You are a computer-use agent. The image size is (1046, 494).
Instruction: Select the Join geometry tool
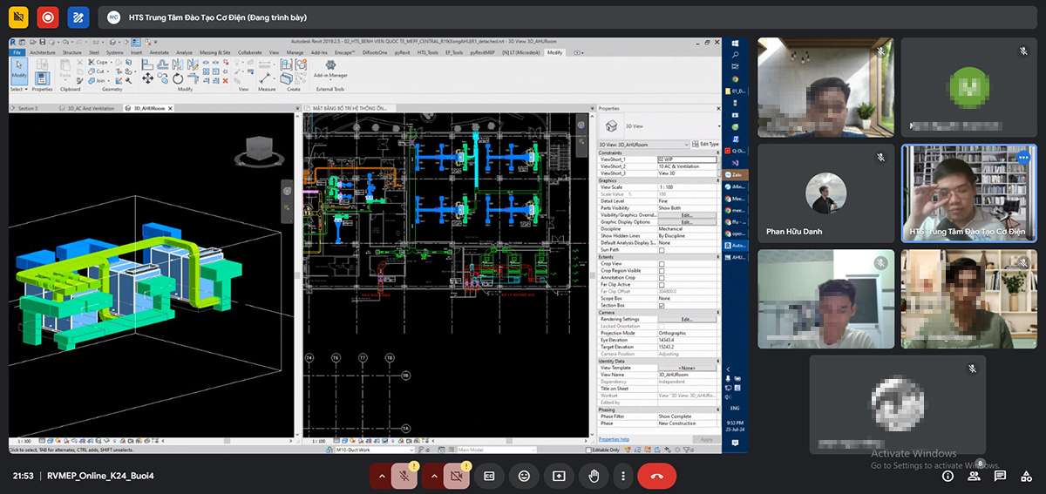pyautogui.click(x=99, y=79)
